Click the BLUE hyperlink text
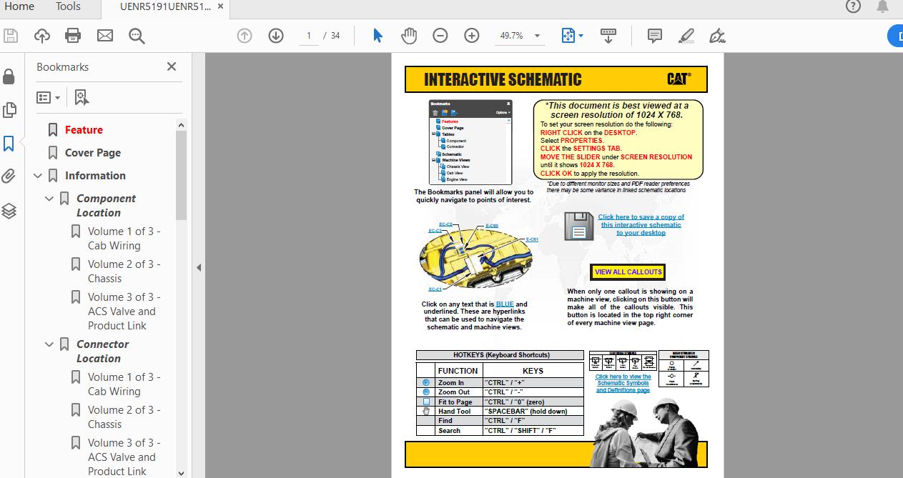The height and width of the screenshot is (478, 903). [x=505, y=304]
